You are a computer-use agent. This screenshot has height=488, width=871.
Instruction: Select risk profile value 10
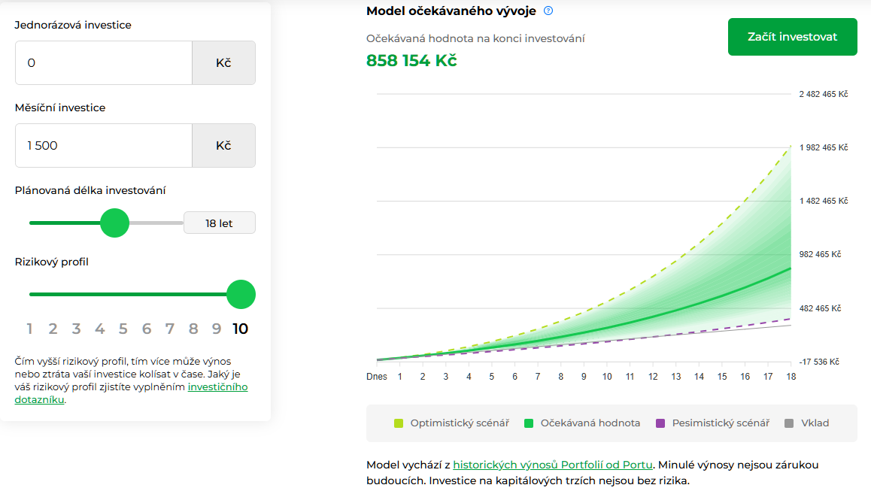pos(240,329)
